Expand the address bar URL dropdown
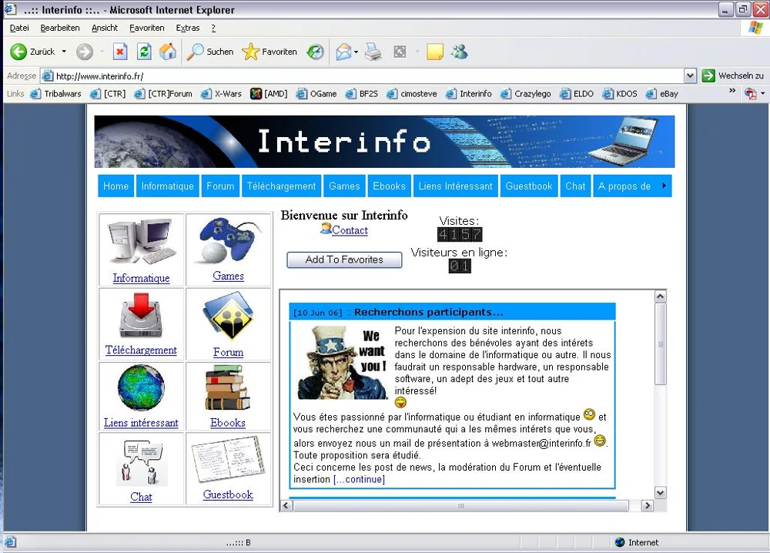Screen dimensions: 770x553 click(x=690, y=76)
